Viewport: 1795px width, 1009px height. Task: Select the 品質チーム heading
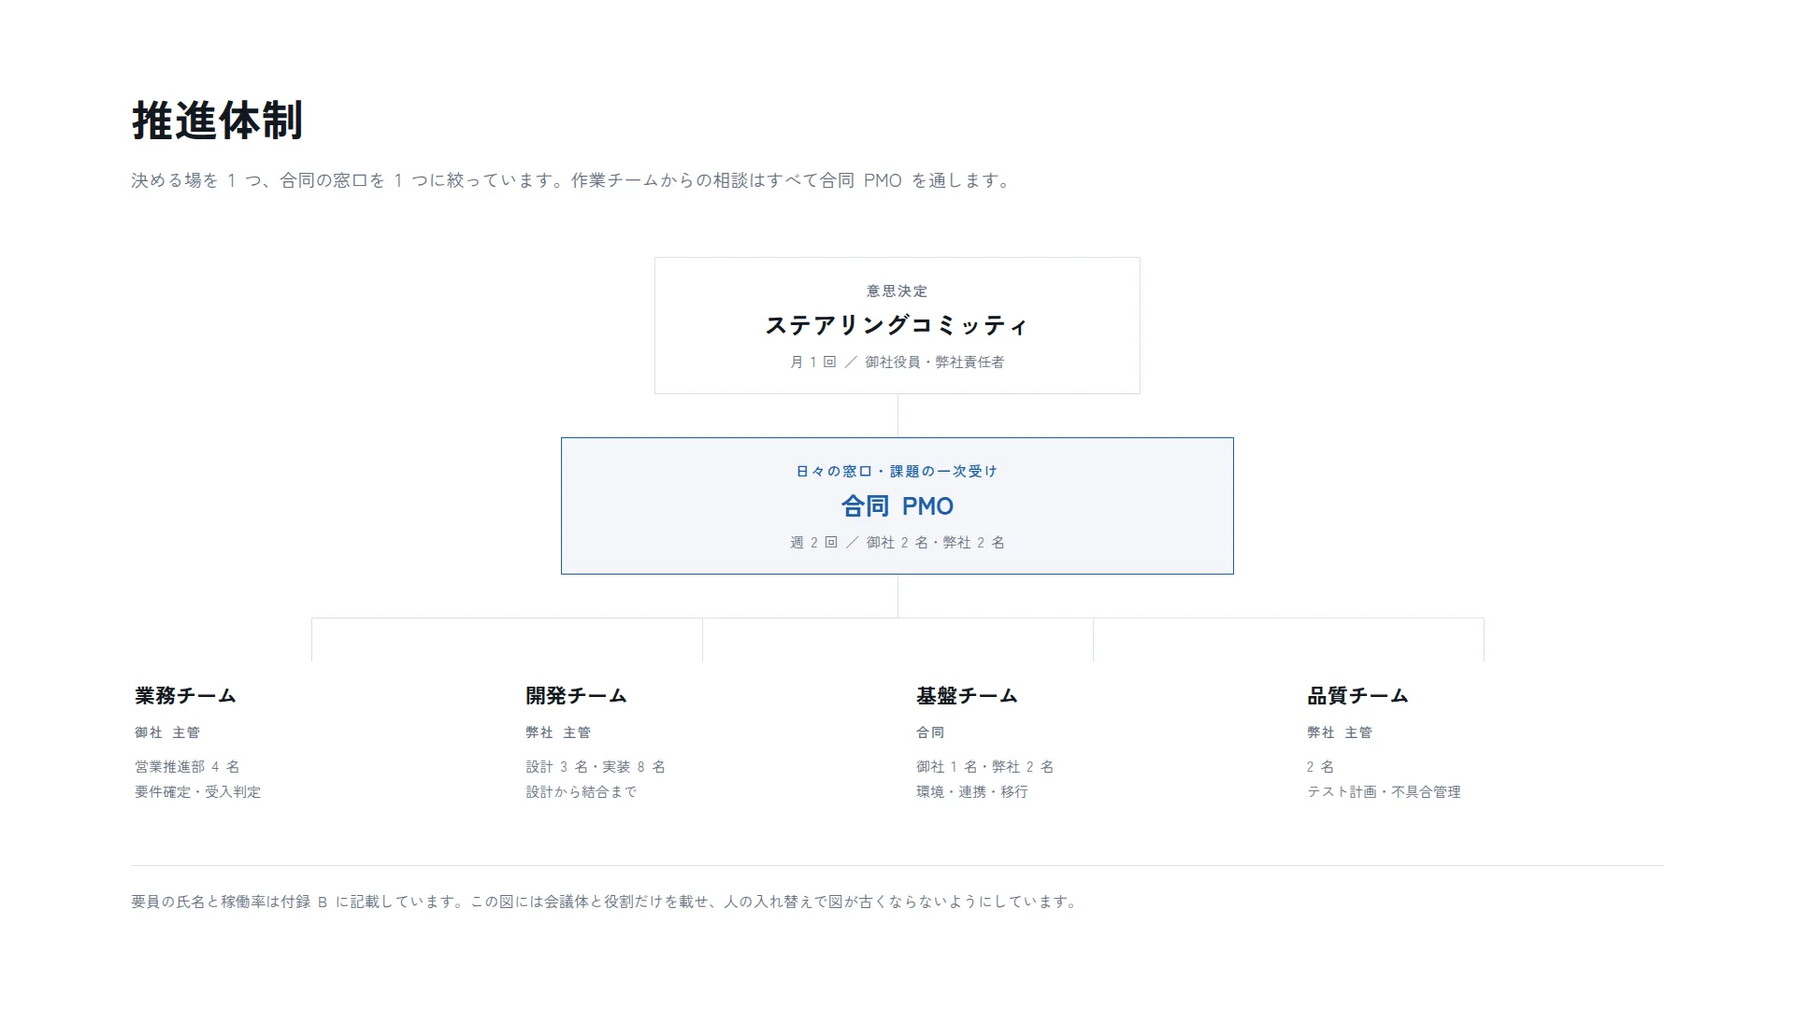1357,696
